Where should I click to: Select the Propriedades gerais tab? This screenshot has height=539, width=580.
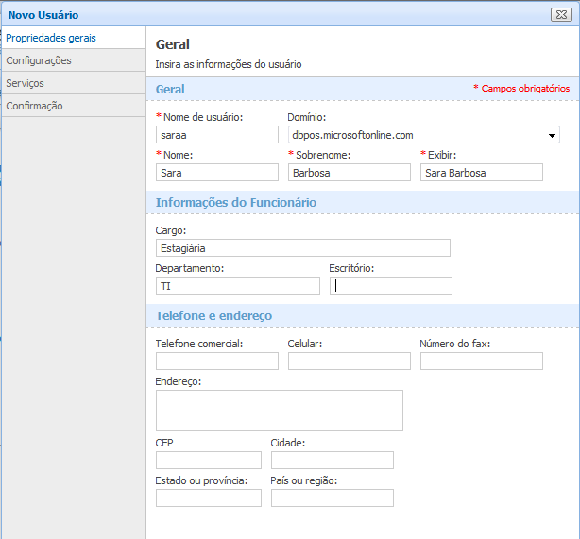click(x=51, y=38)
